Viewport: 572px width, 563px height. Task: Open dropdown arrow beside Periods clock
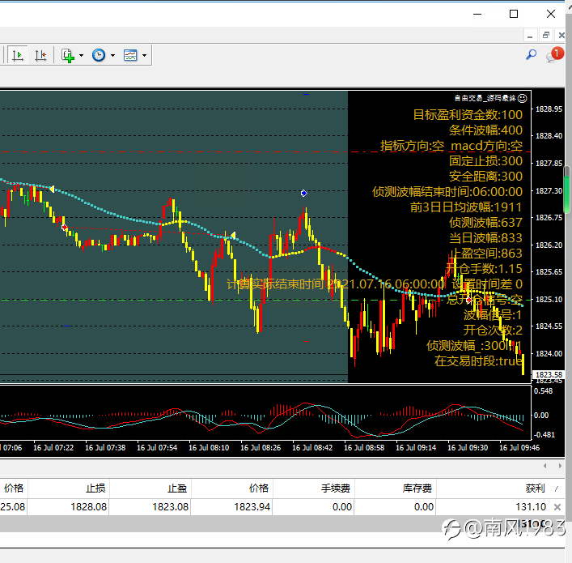(112, 56)
